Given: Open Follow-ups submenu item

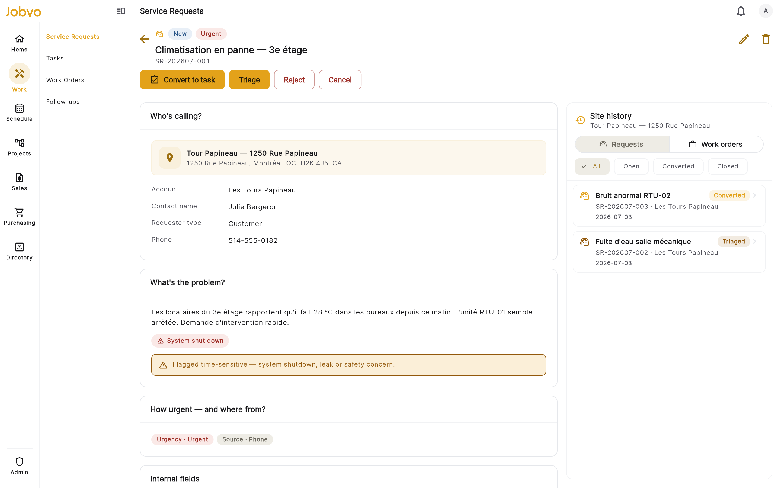Looking at the screenshot, I should pyautogui.click(x=63, y=102).
